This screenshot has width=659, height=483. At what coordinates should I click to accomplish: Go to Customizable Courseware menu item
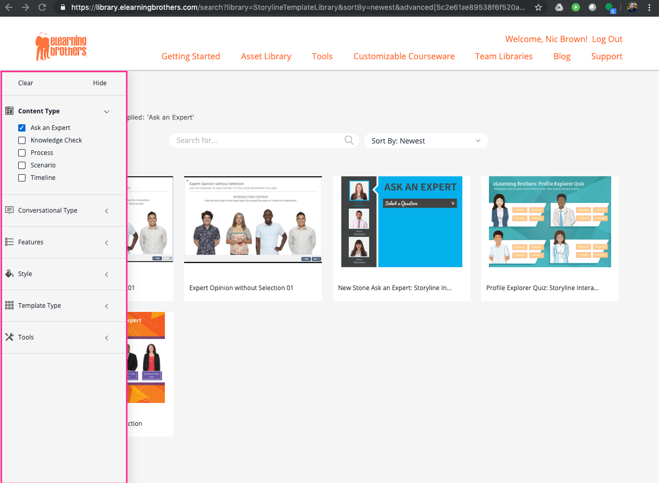(404, 56)
